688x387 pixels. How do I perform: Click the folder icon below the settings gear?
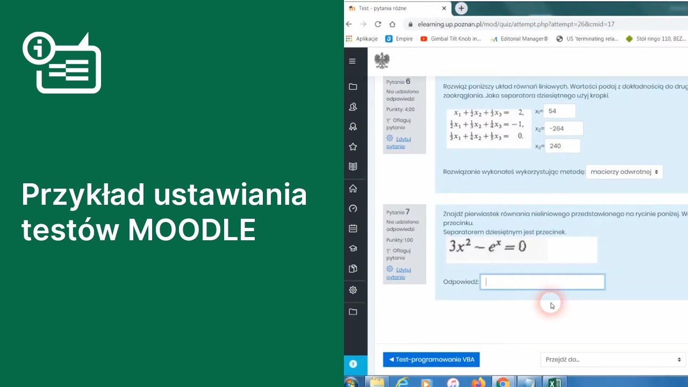pyautogui.click(x=353, y=312)
